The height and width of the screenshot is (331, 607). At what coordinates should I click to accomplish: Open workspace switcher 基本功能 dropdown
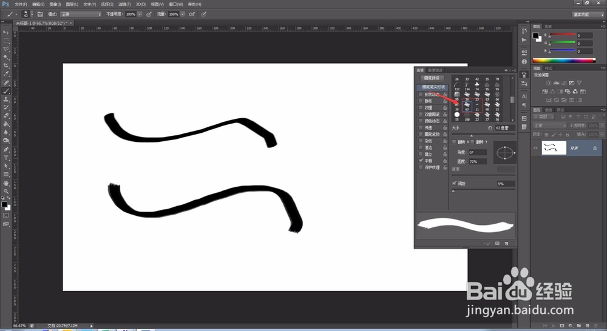[x=588, y=15]
